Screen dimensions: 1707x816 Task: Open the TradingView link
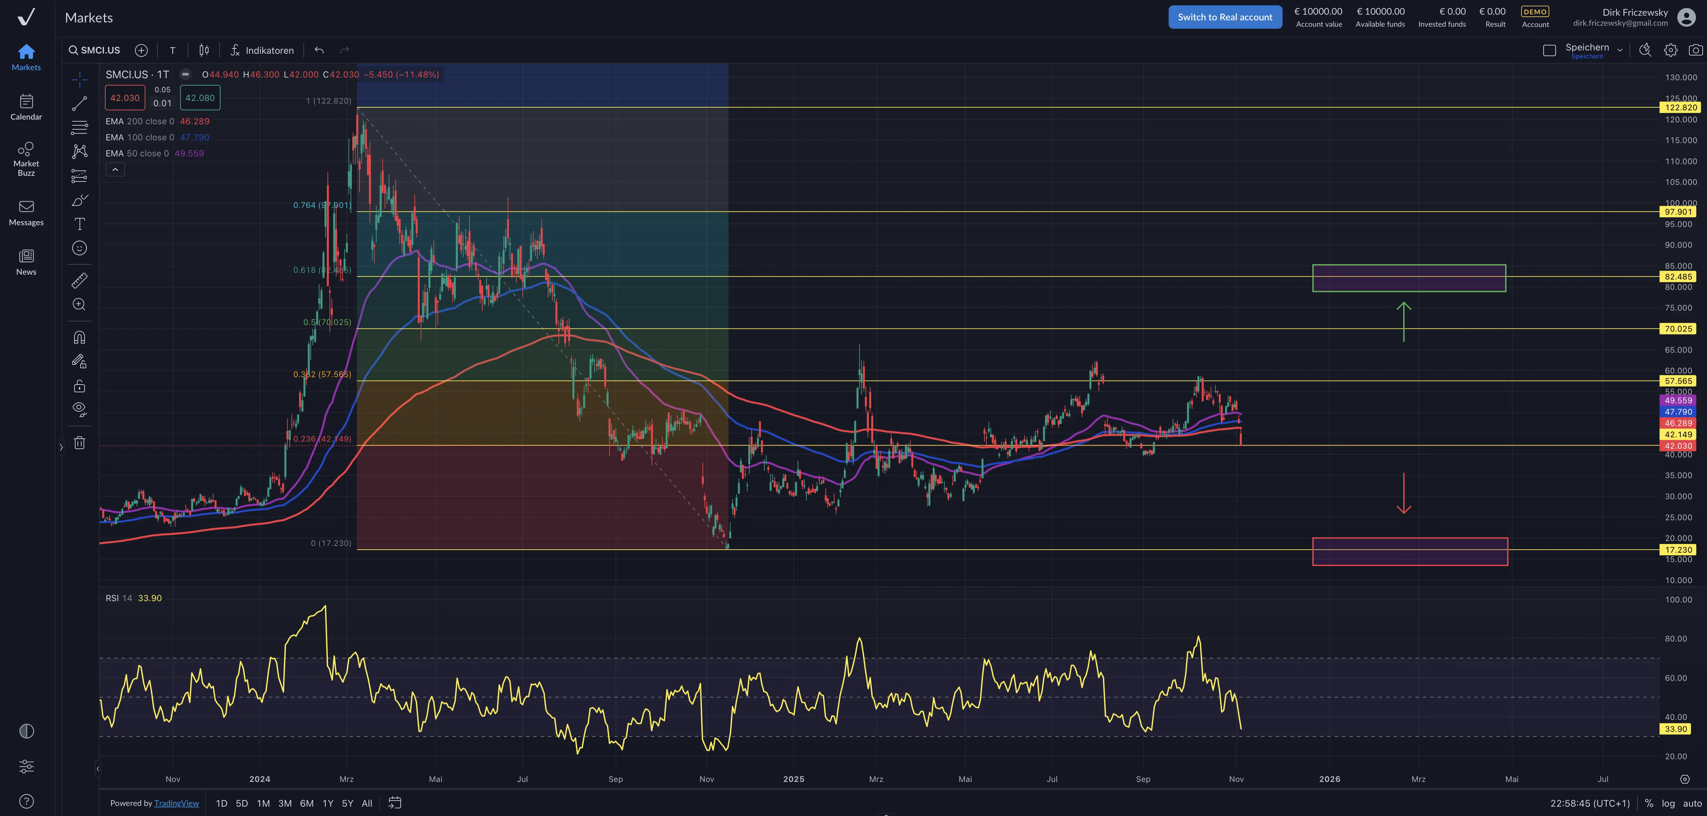[x=176, y=803]
